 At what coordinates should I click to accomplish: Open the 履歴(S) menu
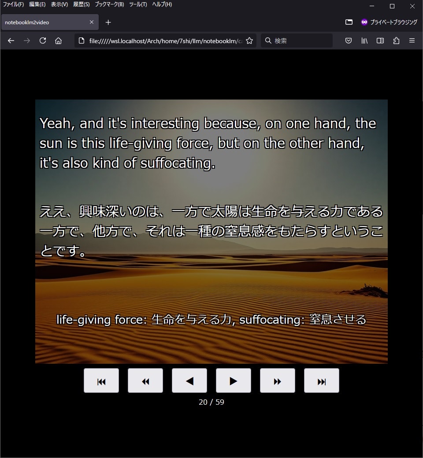pos(81,4)
